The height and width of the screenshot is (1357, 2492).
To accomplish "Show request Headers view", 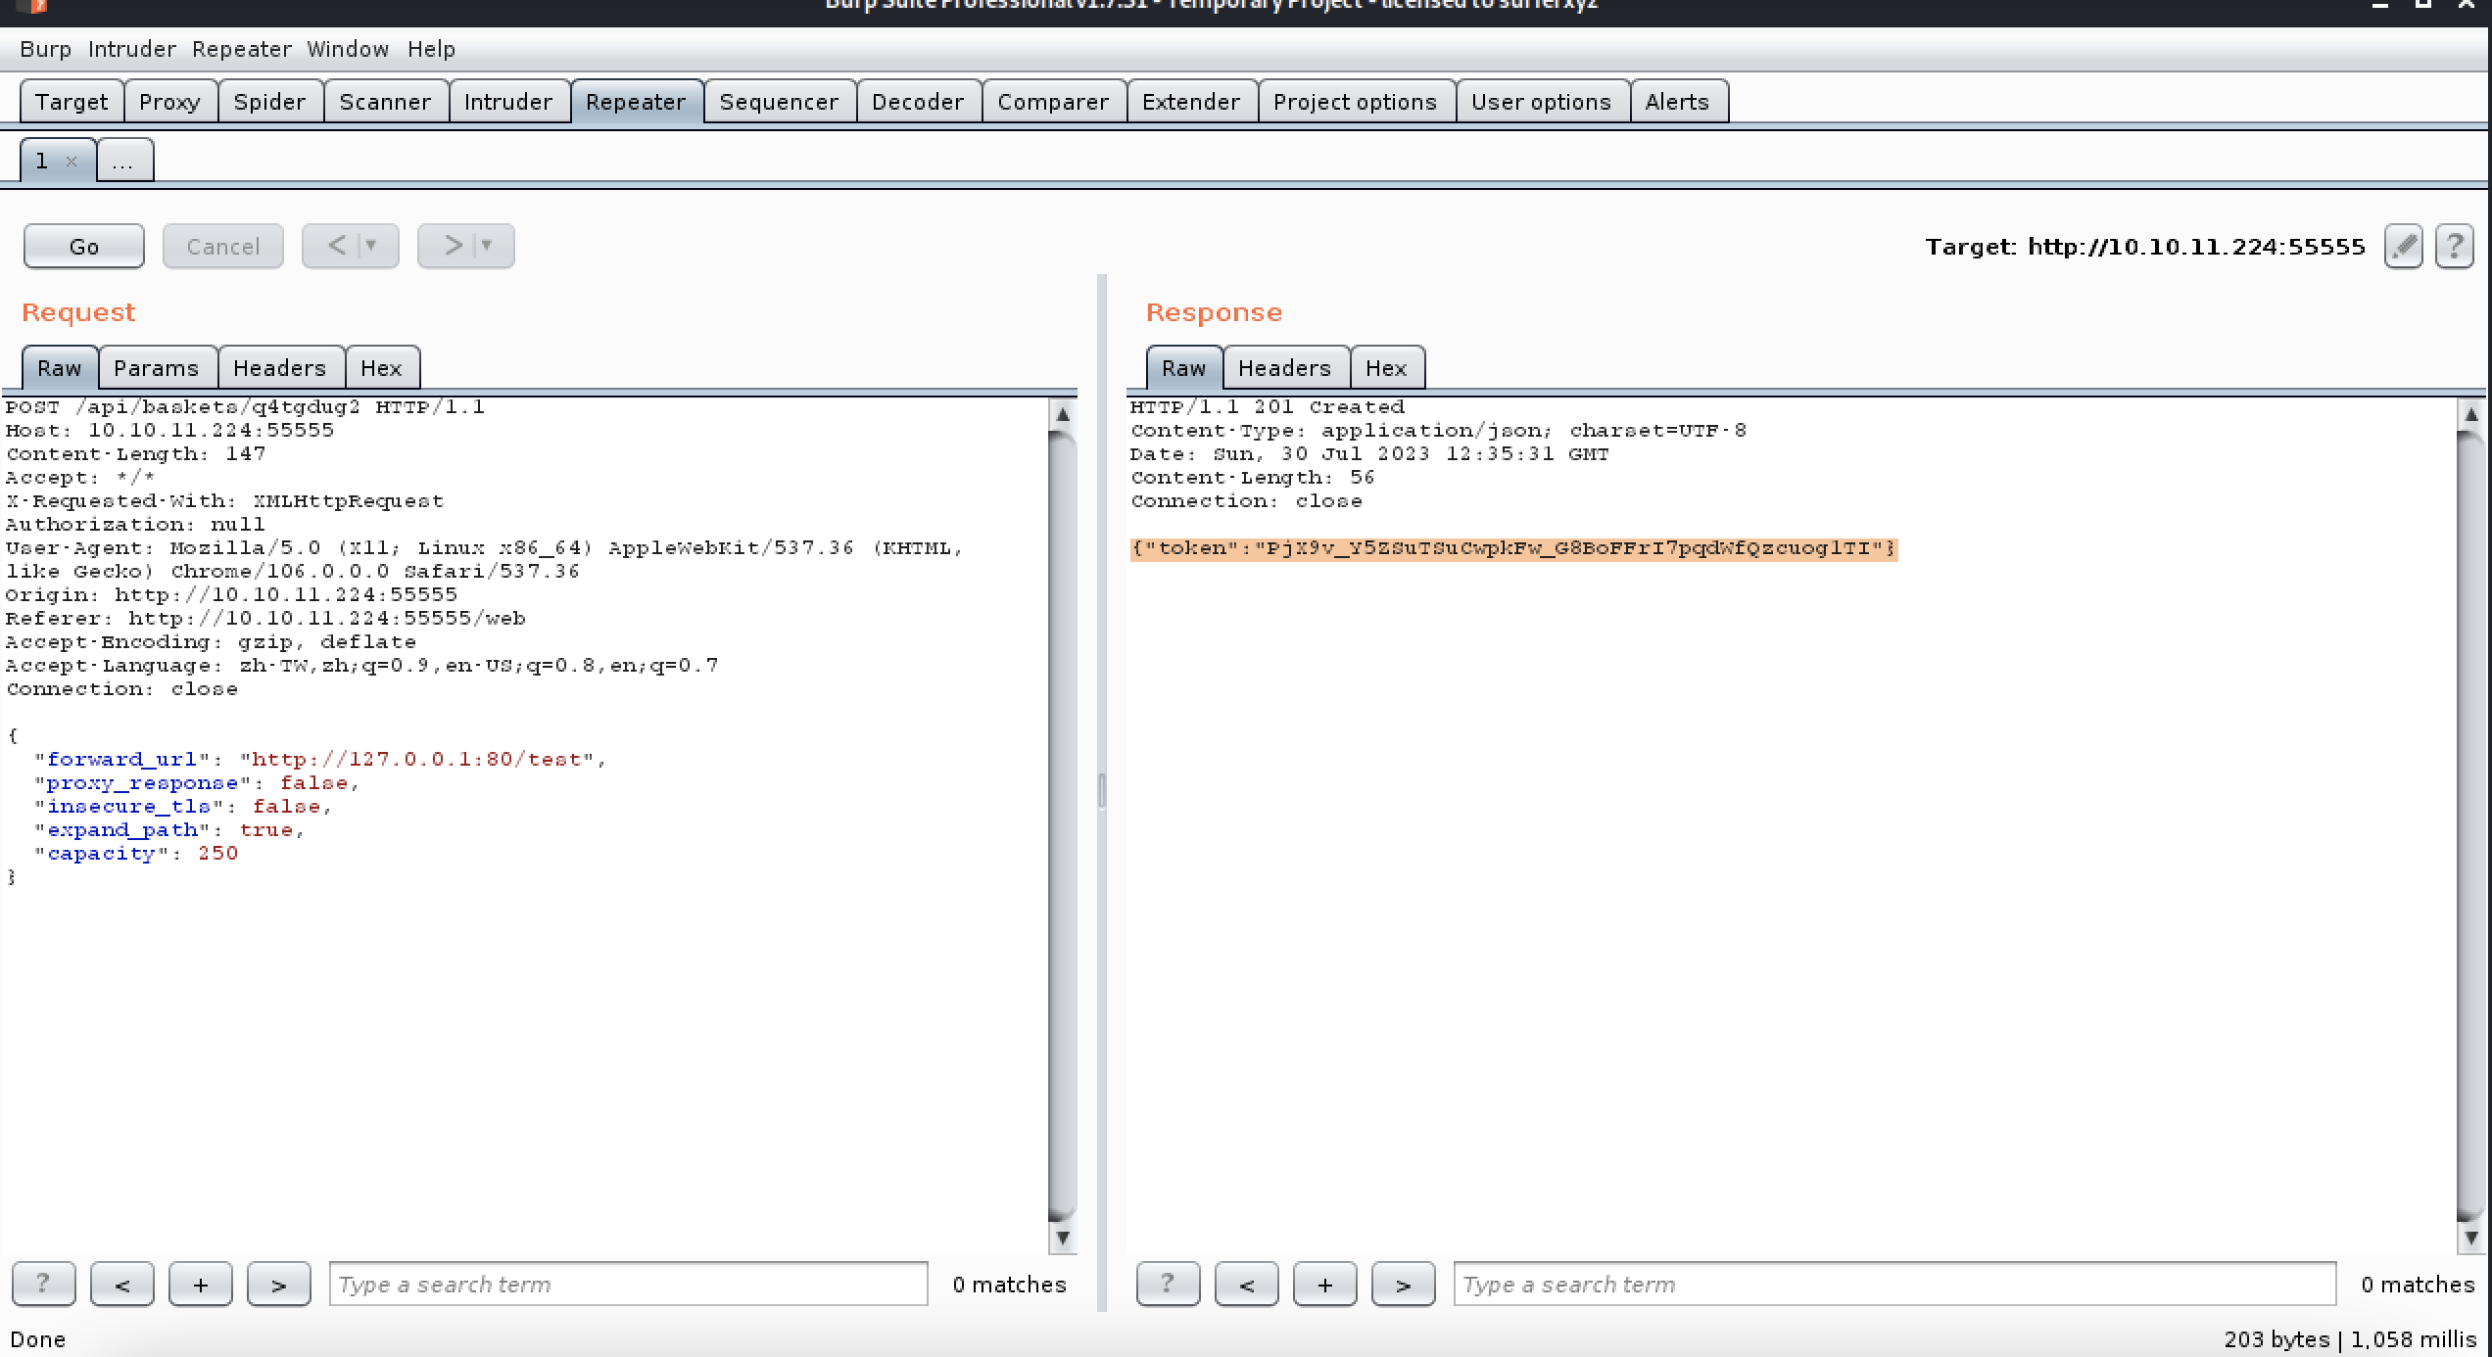I will (x=280, y=368).
